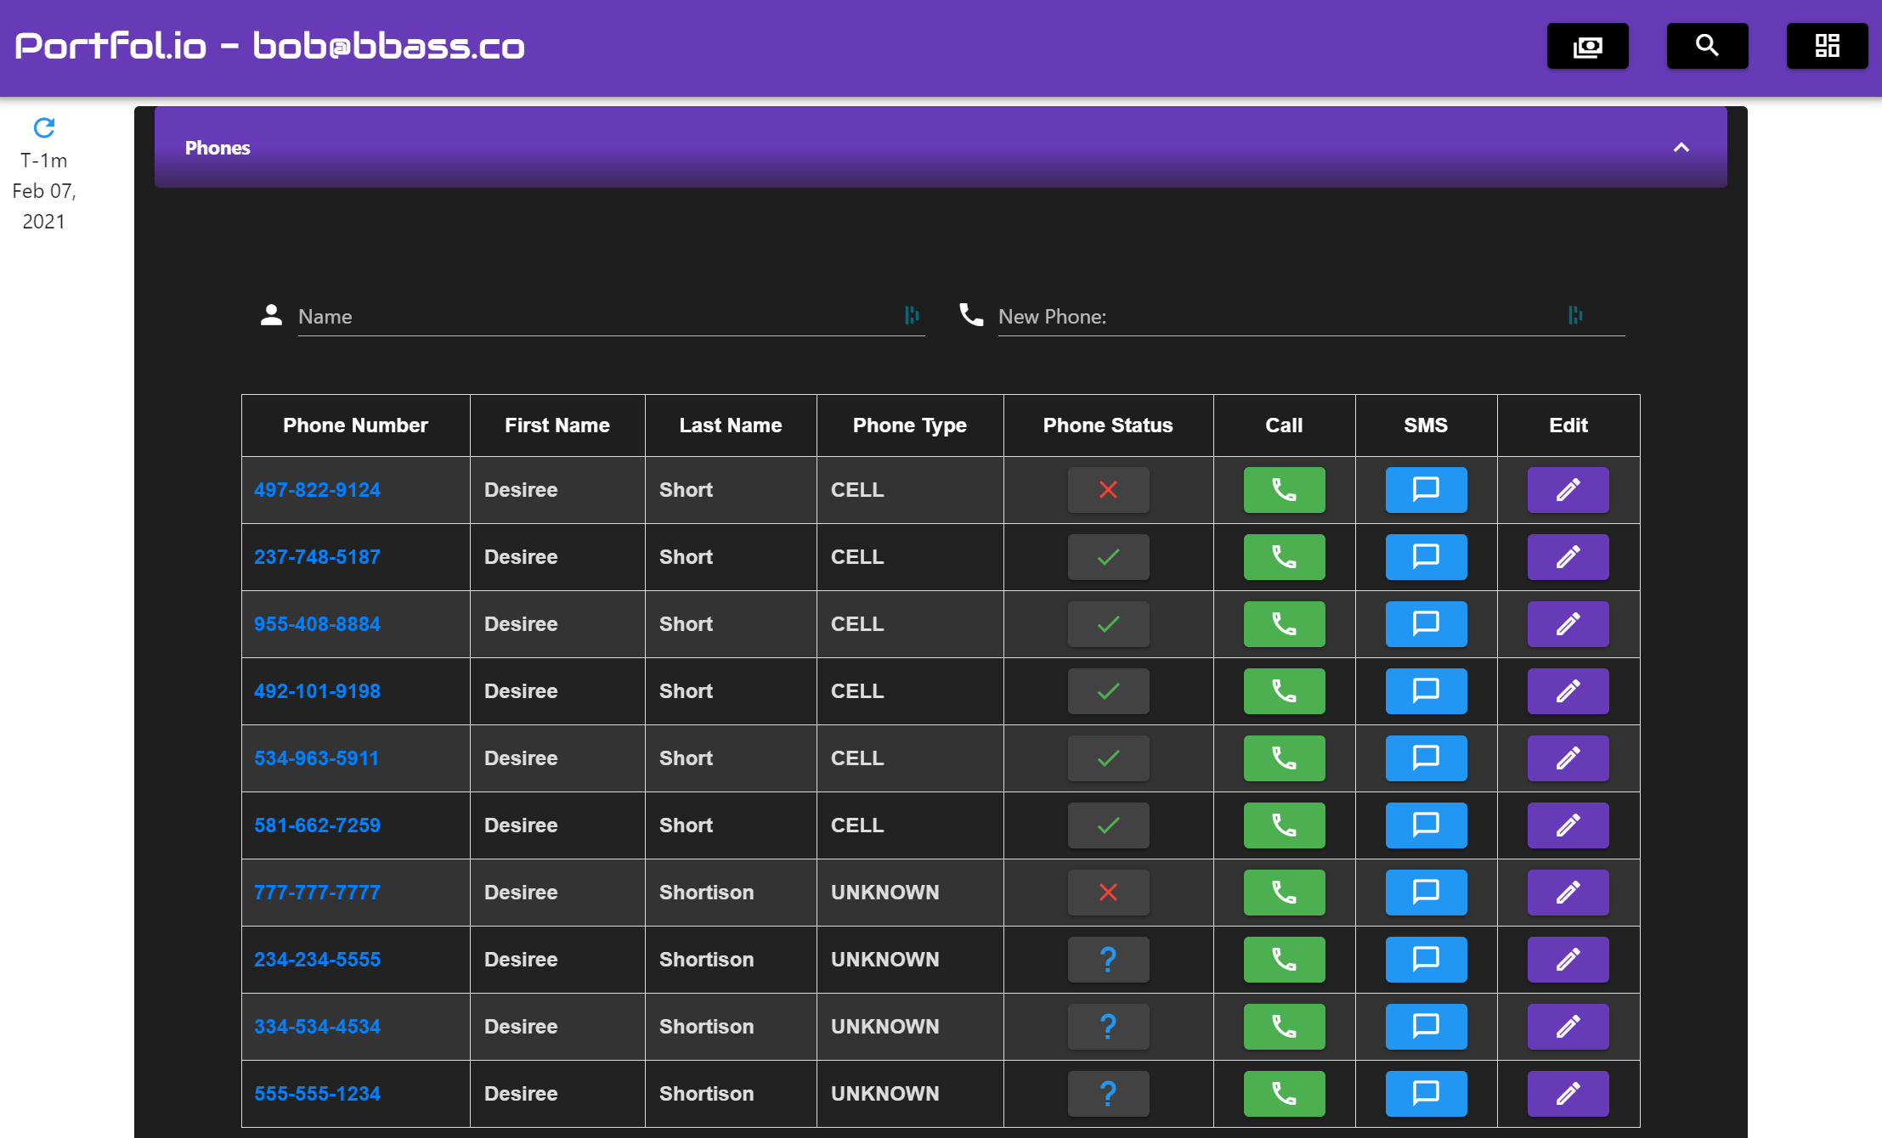Send SMS to 237-748-5187
Screen dimensions: 1882x1138
[x=1426, y=557]
